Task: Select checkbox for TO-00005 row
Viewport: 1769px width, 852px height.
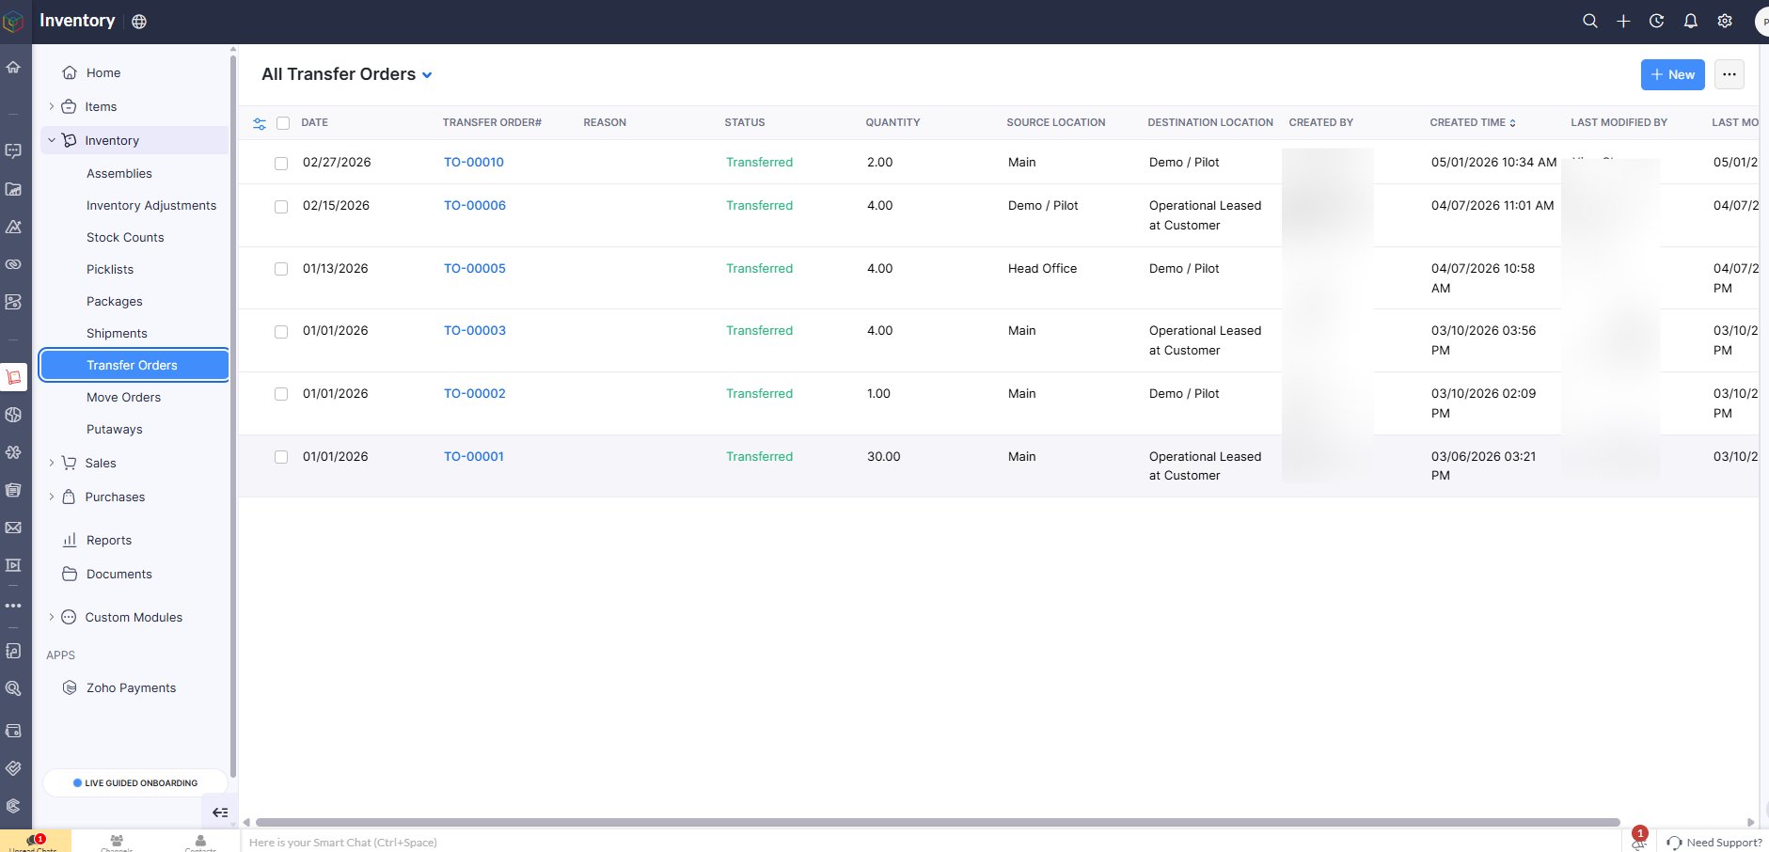Action: 281,269
